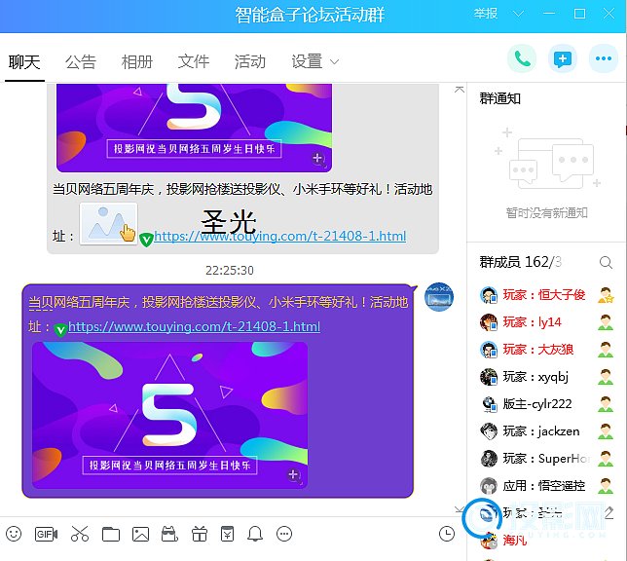
Task: Click zoom plus icon on top banner image
Action: [x=319, y=159]
